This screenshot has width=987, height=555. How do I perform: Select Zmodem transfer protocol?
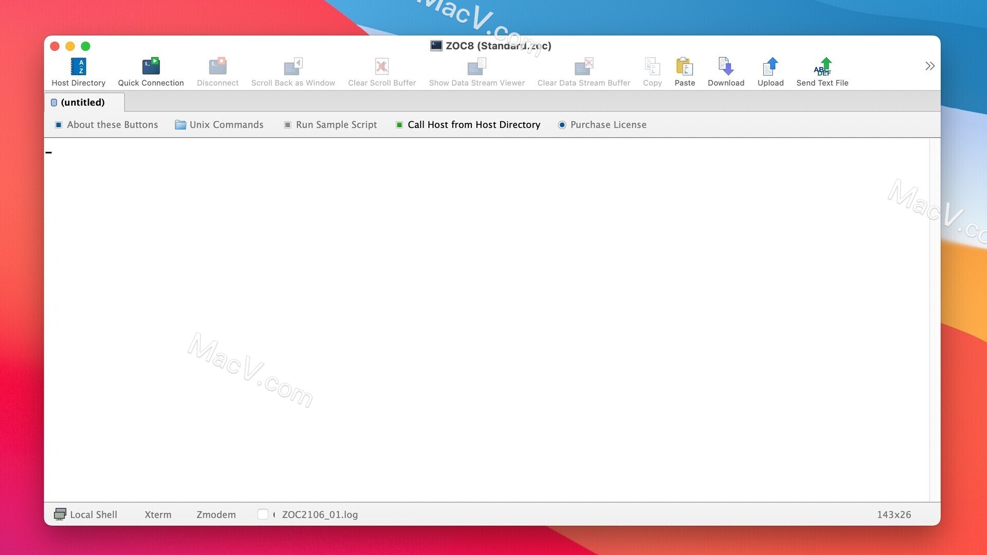tap(215, 514)
